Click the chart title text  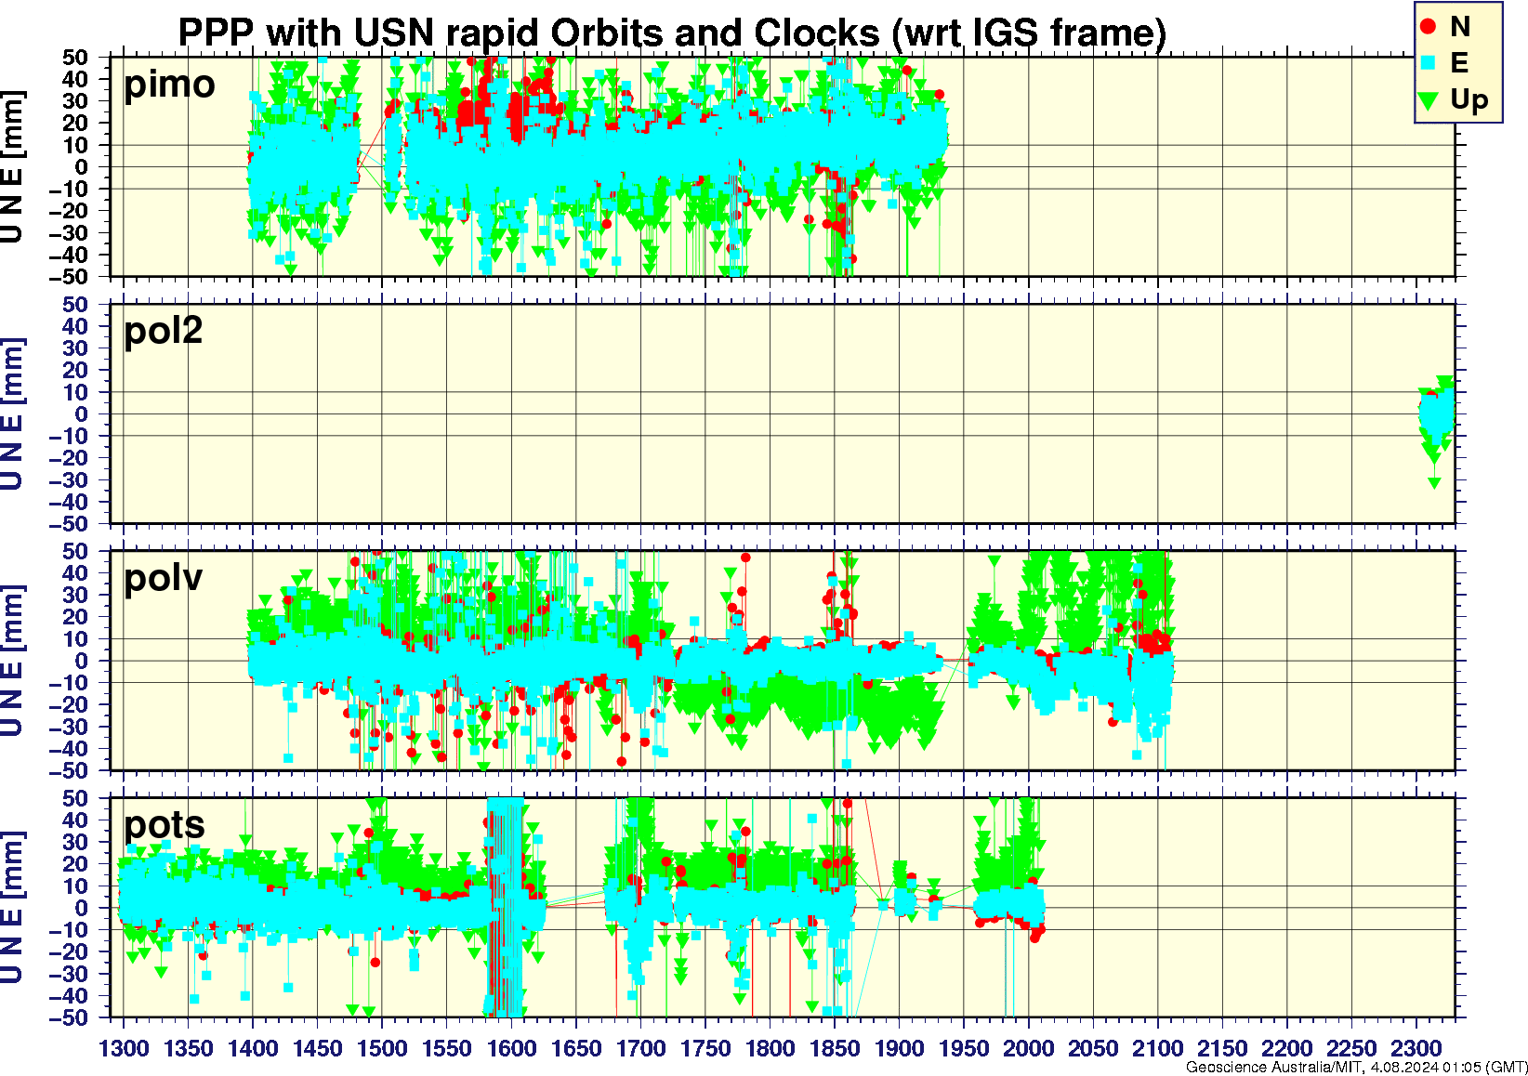(x=672, y=33)
